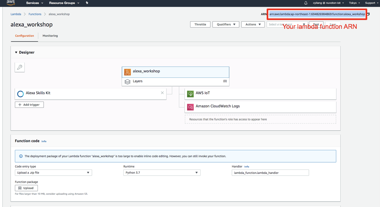Image resolution: width=380 pixels, height=207 pixels.
Task: Go to the Functions breadcrumb link
Action: pyautogui.click(x=35, y=14)
